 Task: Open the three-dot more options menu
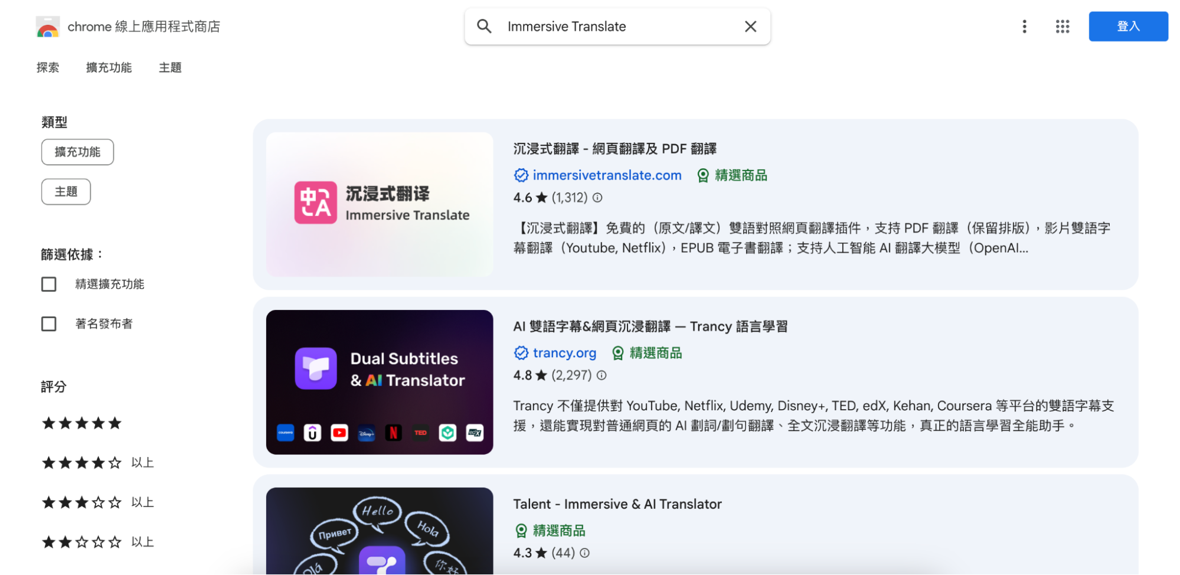click(x=1024, y=27)
